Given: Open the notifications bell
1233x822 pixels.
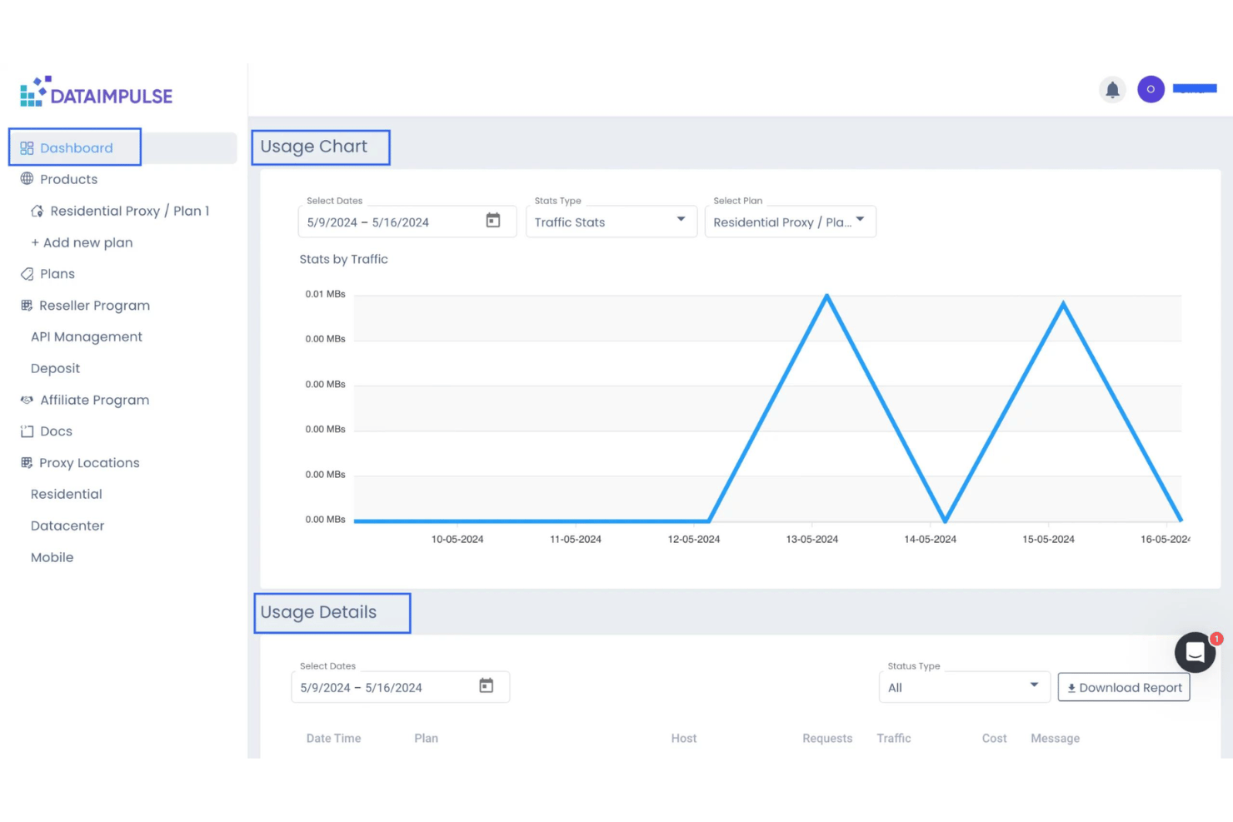Looking at the screenshot, I should [1112, 89].
